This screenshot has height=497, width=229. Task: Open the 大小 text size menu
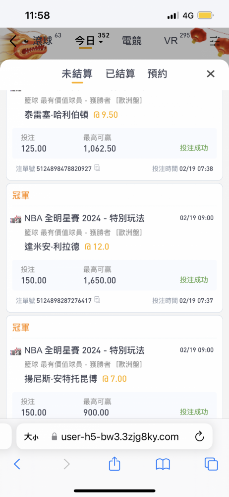point(31,437)
